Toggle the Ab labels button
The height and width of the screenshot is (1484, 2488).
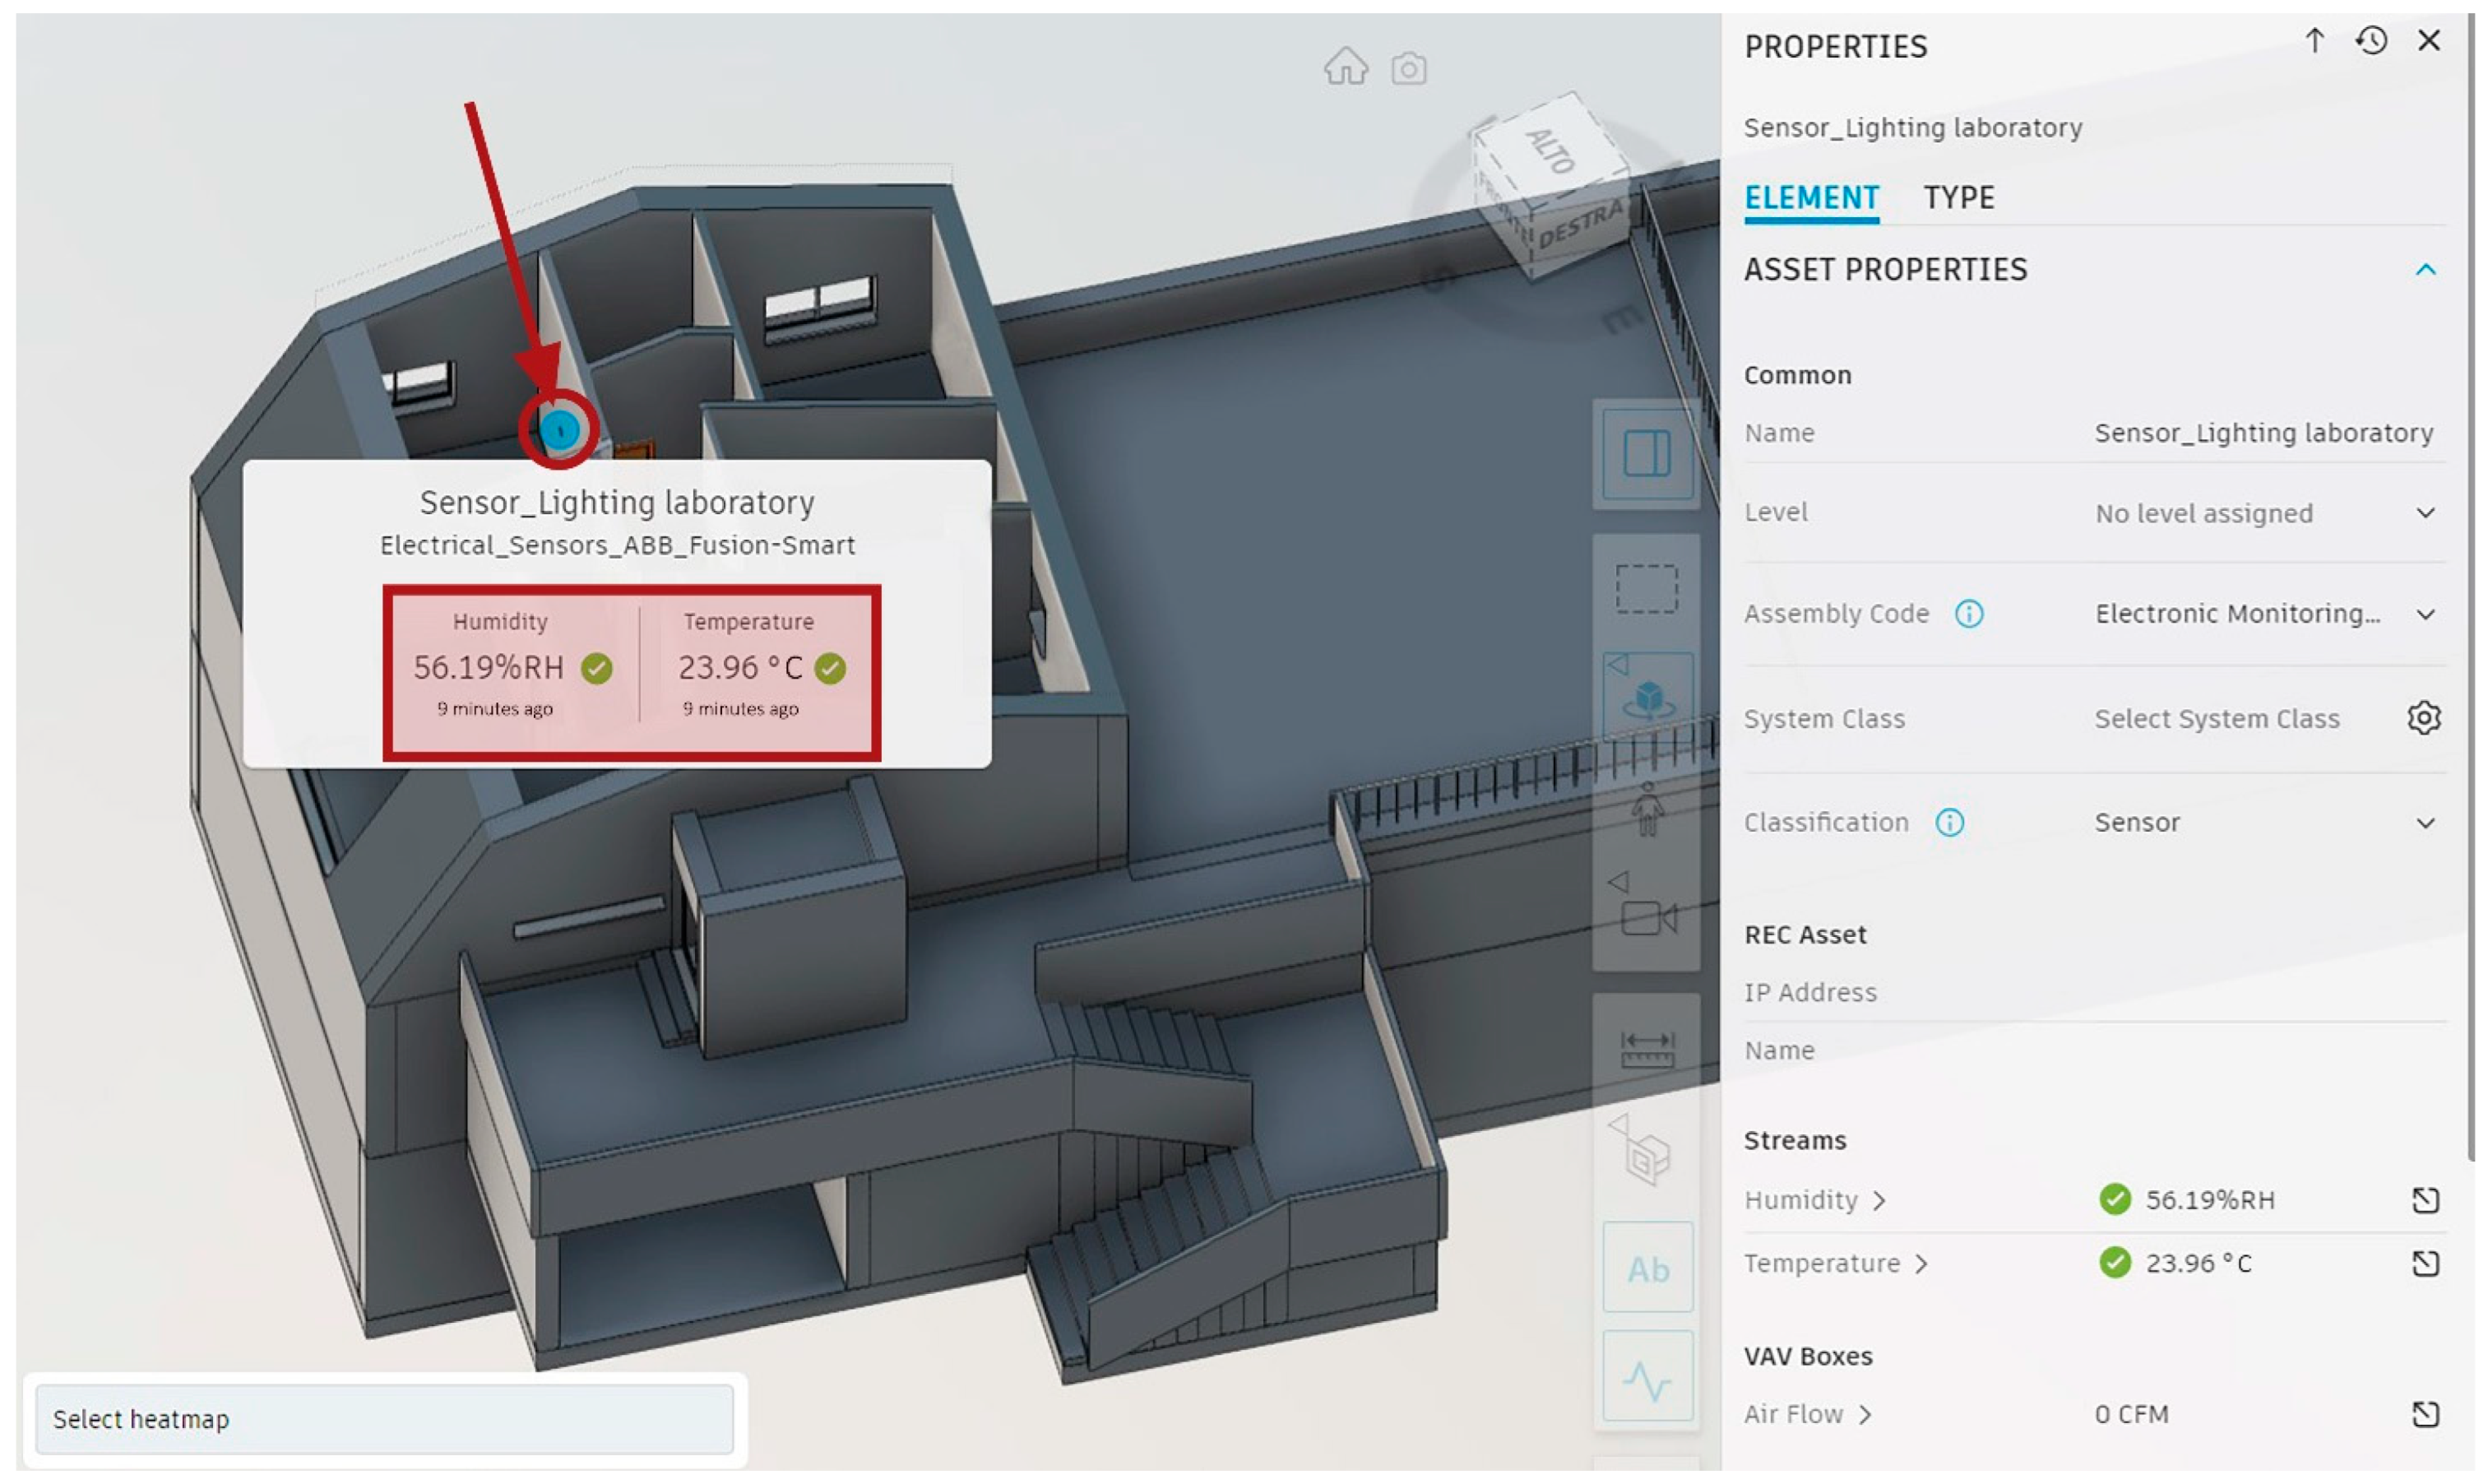pos(1647,1268)
